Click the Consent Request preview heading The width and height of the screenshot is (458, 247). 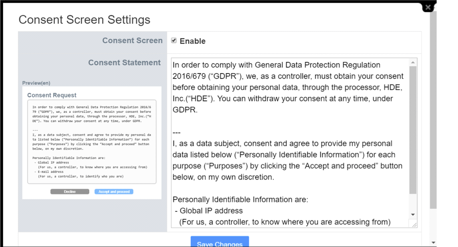[x=52, y=95]
